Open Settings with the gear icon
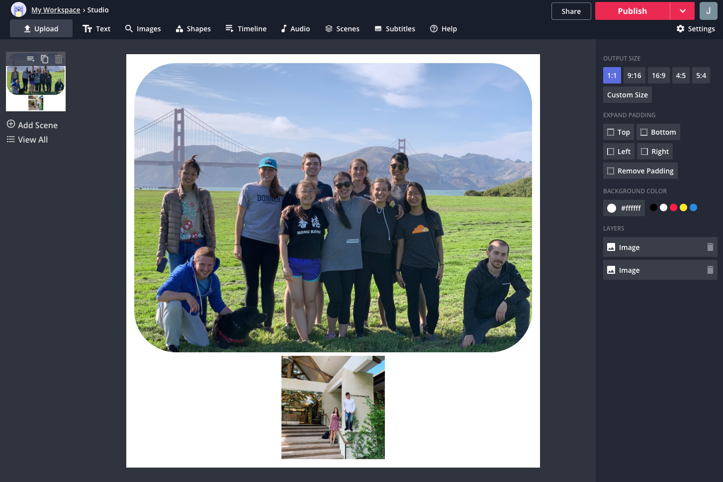723x482 pixels. [696, 29]
